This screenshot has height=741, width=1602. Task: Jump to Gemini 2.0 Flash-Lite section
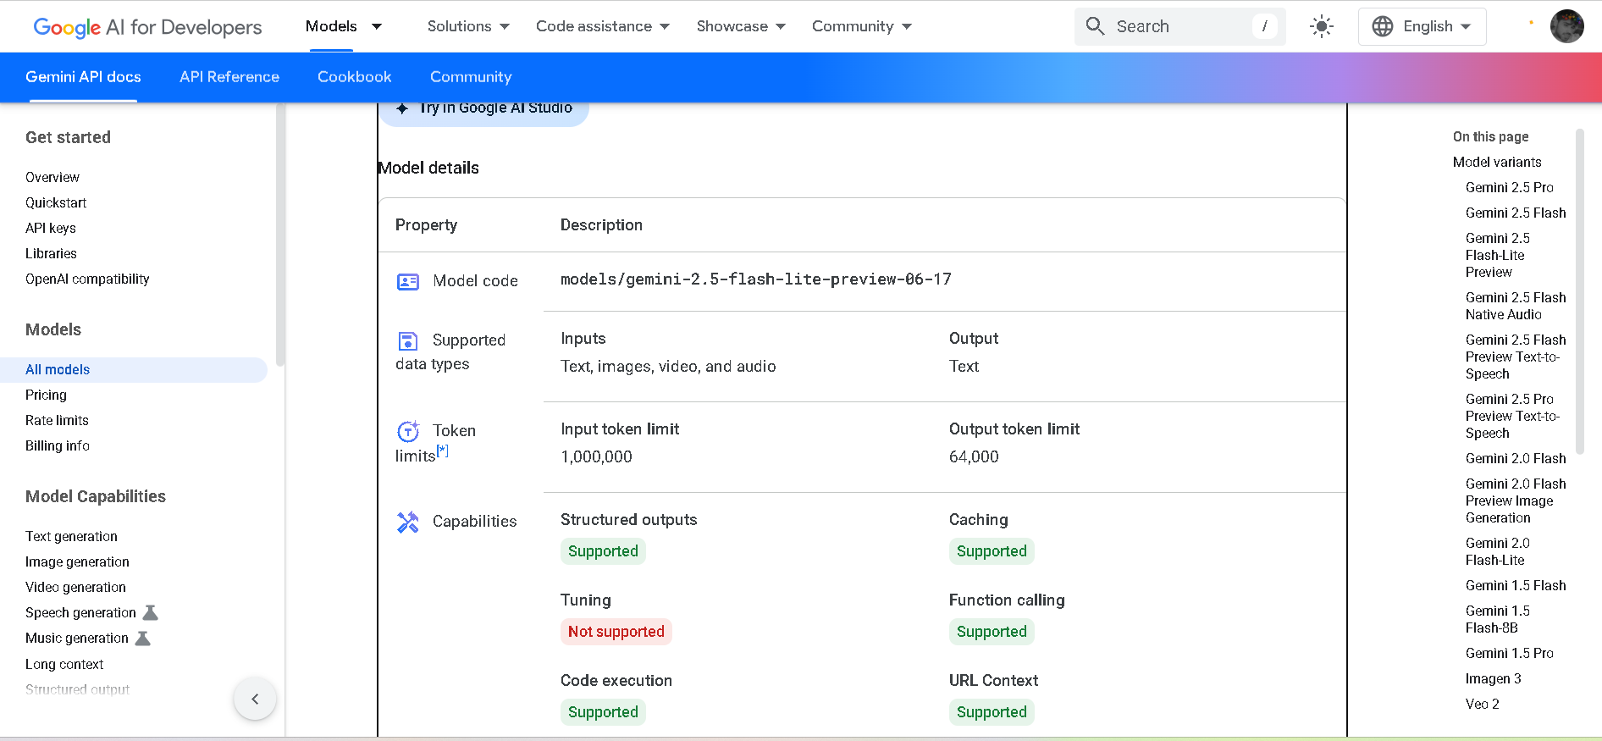point(1498,551)
